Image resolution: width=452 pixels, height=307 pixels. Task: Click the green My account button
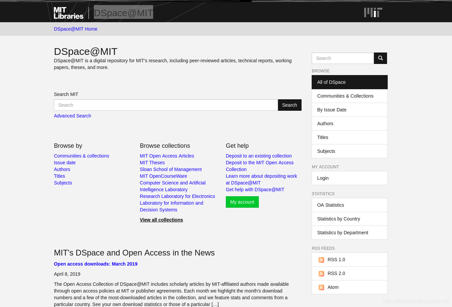pos(242,202)
